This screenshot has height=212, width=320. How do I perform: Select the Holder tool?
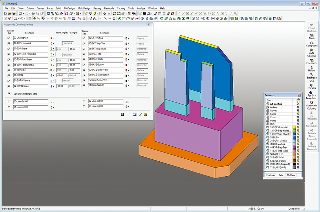click(x=312, y=69)
